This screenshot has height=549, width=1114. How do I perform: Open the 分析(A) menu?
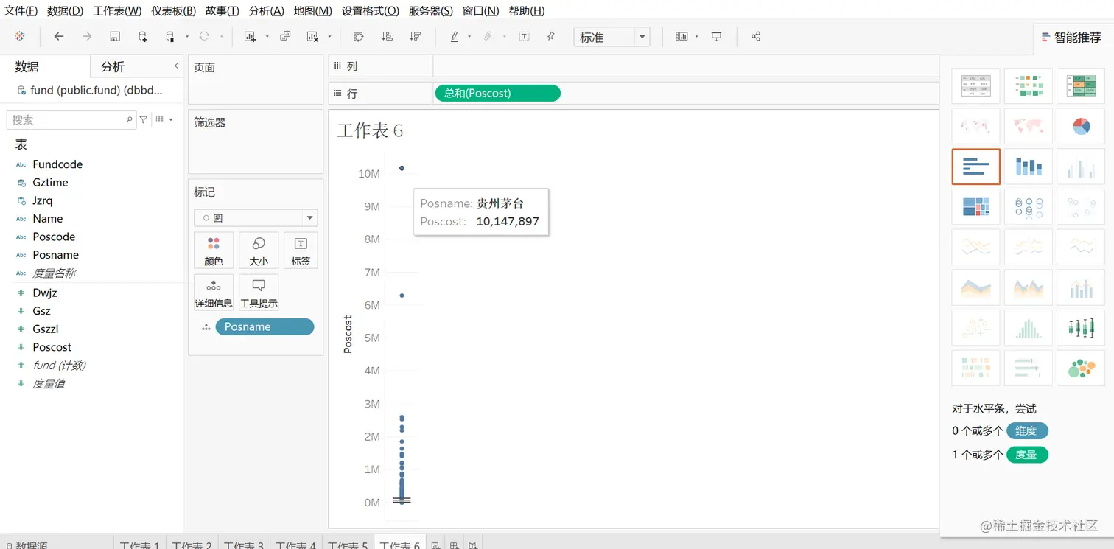(x=266, y=11)
